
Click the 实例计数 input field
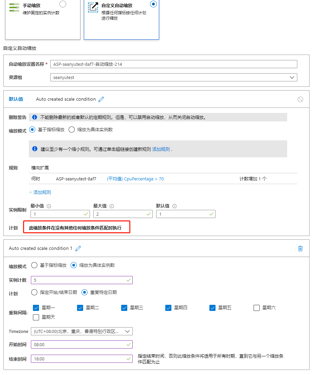pyautogui.click(x=81, y=280)
